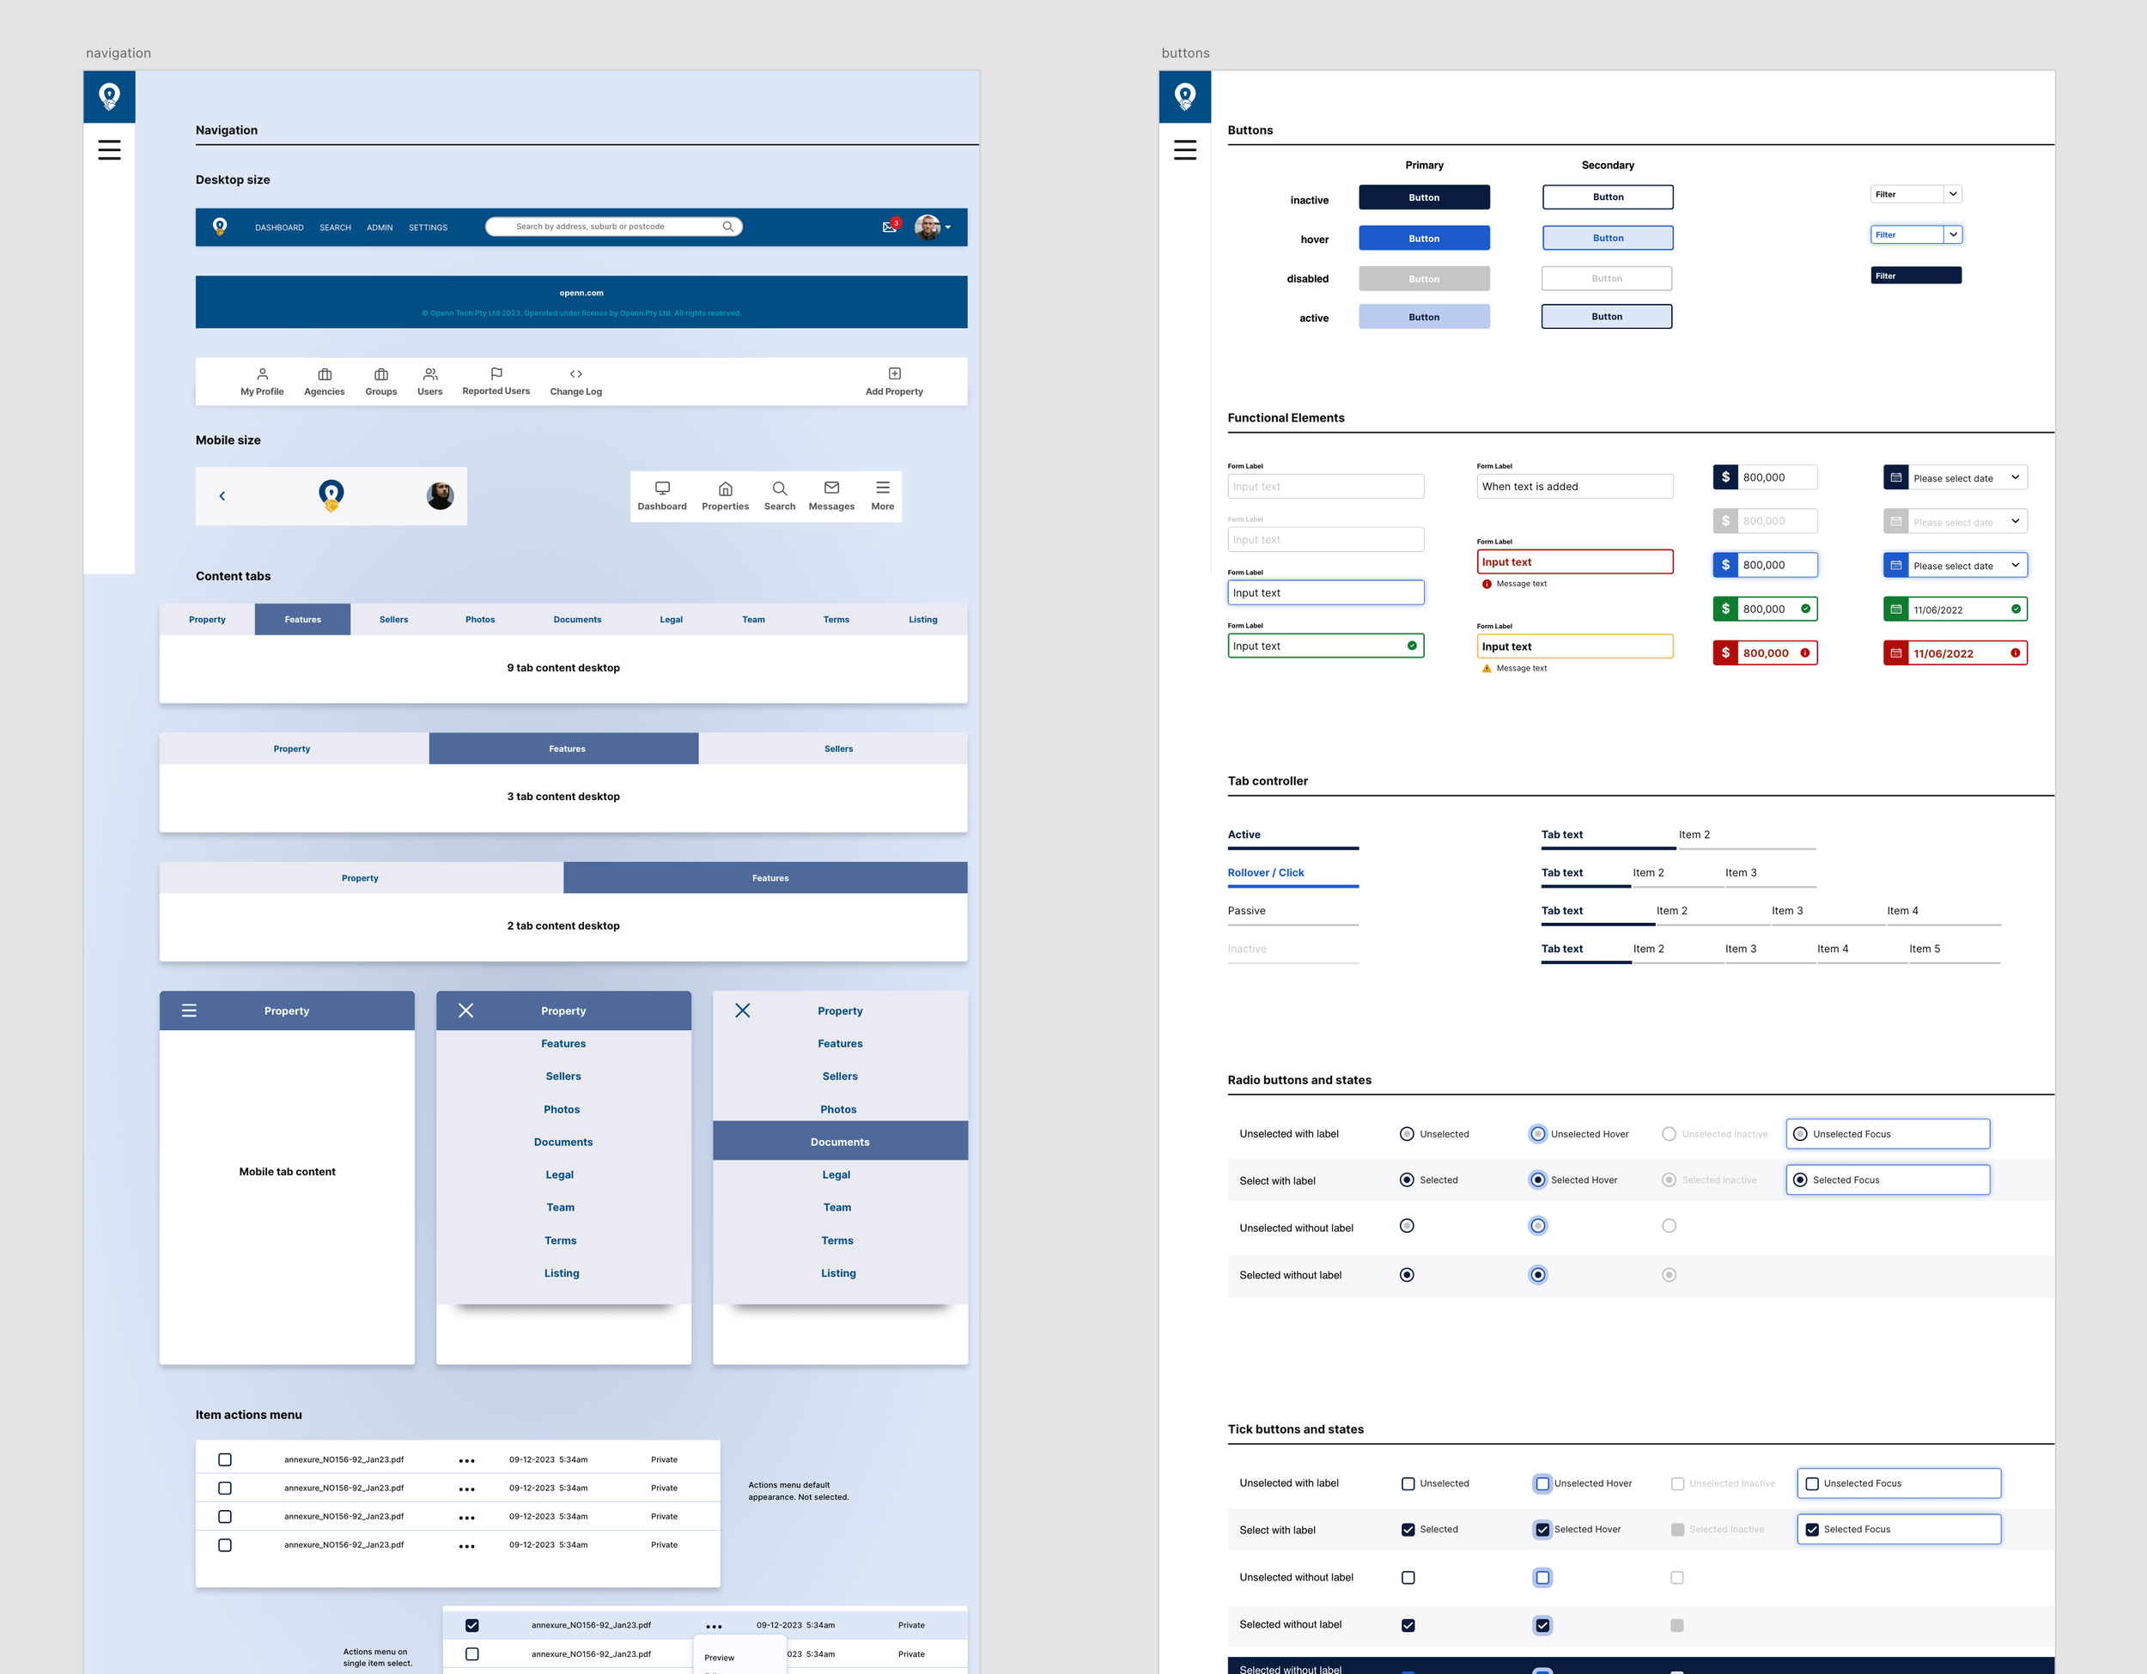This screenshot has width=2147, height=1674.
Task: Click the hover secondary Button
Action: tap(1609, 238)
